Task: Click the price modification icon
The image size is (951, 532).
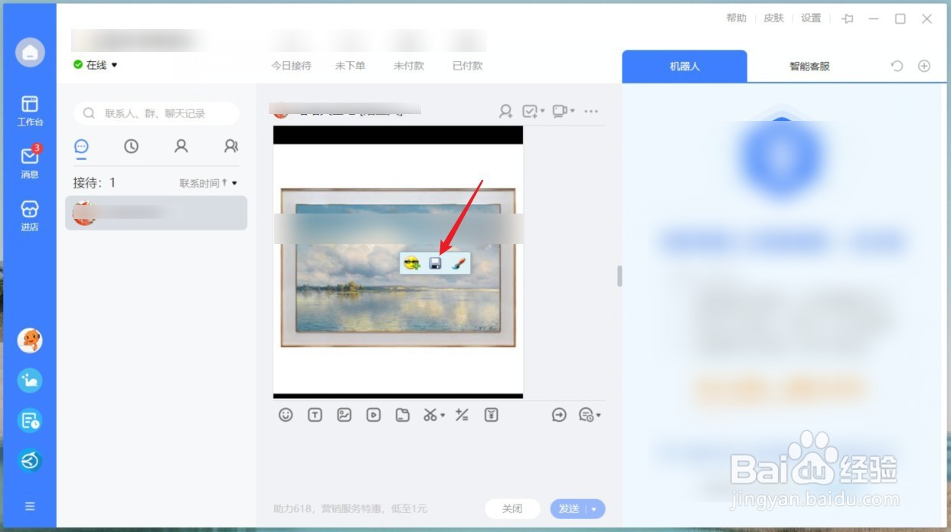Action: pyautogui.click(x=461, y=414)
